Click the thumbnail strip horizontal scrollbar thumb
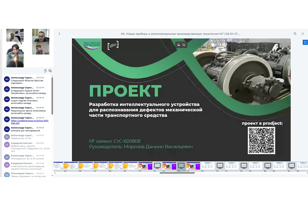 pos(177,173)
